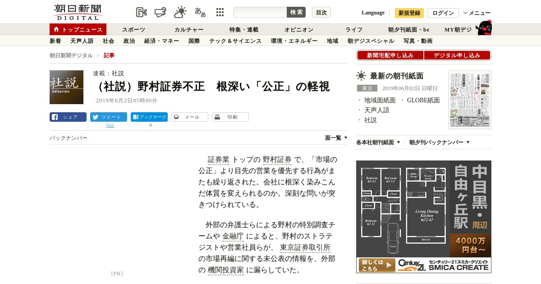Viewport: 541px width, 284px height.
Task: Share article on Facebook シェア button
Action: (x=68, y=117)
